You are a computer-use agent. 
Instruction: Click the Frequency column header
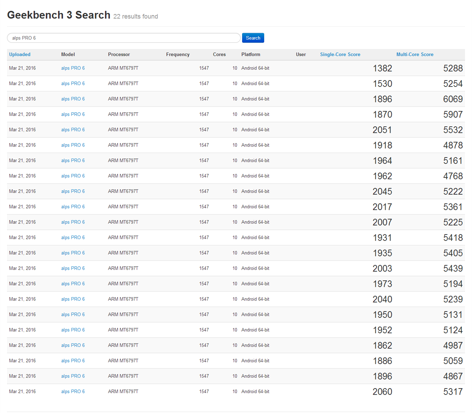tap(178, 54)
